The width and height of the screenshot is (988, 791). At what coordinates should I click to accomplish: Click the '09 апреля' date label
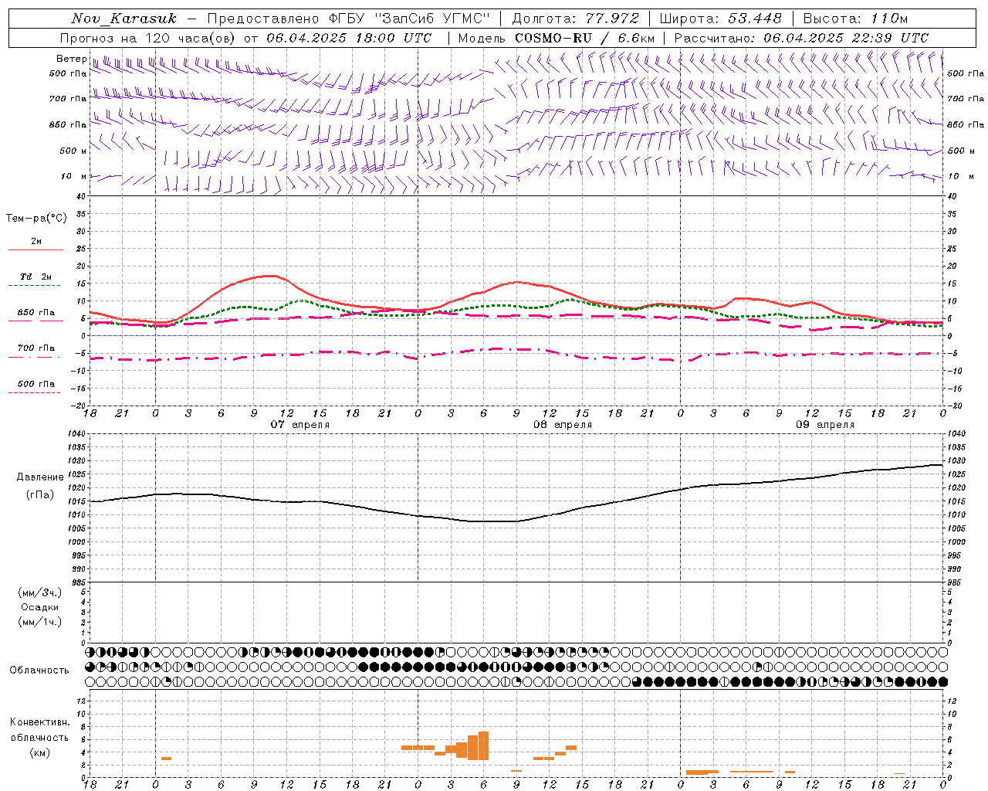(825, 425)
